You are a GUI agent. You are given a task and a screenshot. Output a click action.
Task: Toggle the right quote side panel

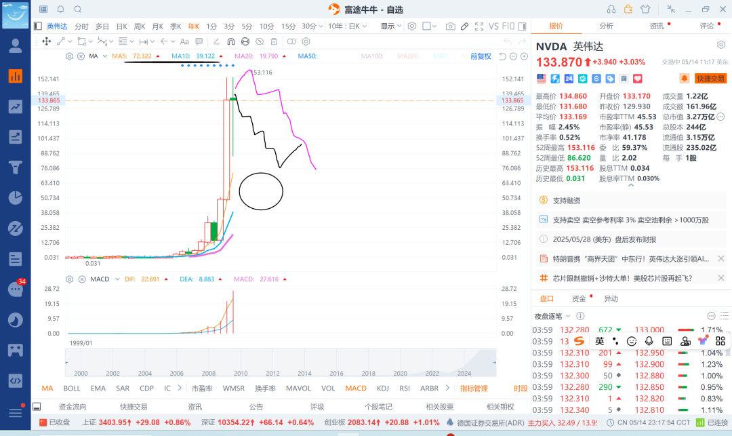[523, 26]
